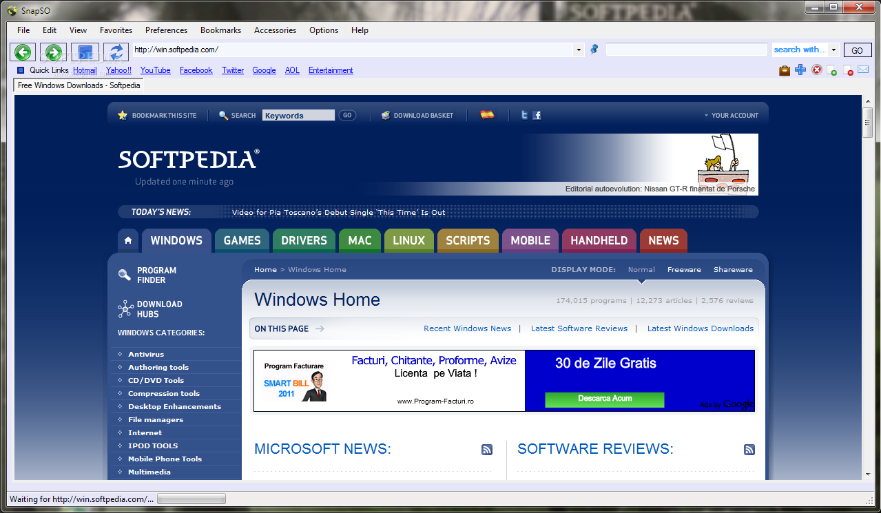
Task: Switch to the SCRIPTS tab
Action: tap(468, 240)
